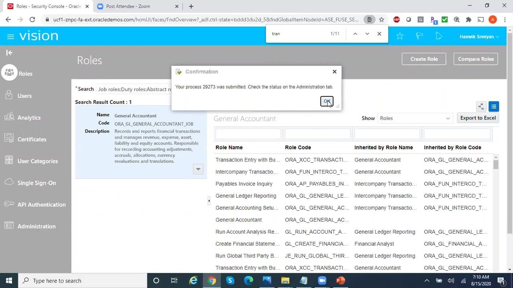Switch to table view of role hierarchy
The image size is (513, 288).
click(x=494, y=106)
